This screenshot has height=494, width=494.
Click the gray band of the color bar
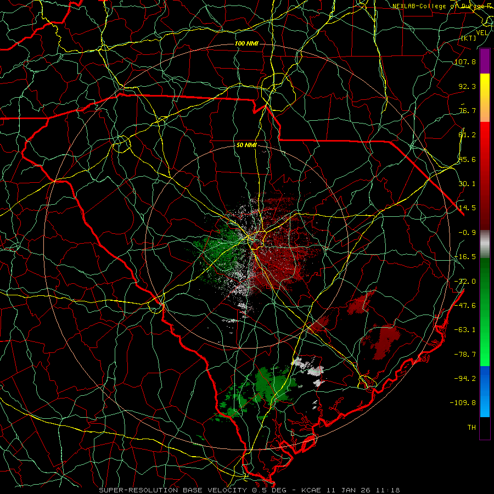click(x=485, y=244)
